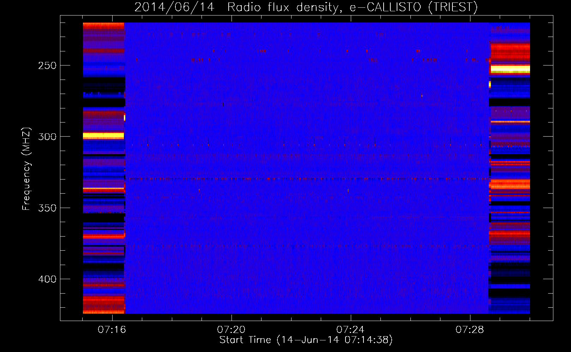
Task: Click the 07:16 time tick label
Action: pyautogui.click(x=112, y=329)
